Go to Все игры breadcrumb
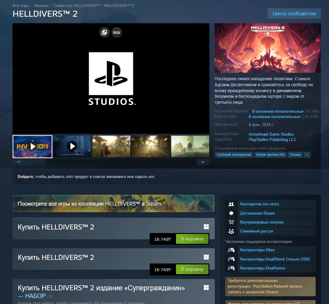This screenshot has height=304, width=329. pos(21,5)
